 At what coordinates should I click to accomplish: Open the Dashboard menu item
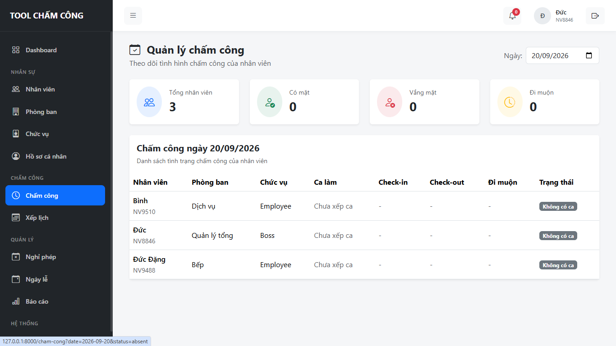(x=55, y=50)
